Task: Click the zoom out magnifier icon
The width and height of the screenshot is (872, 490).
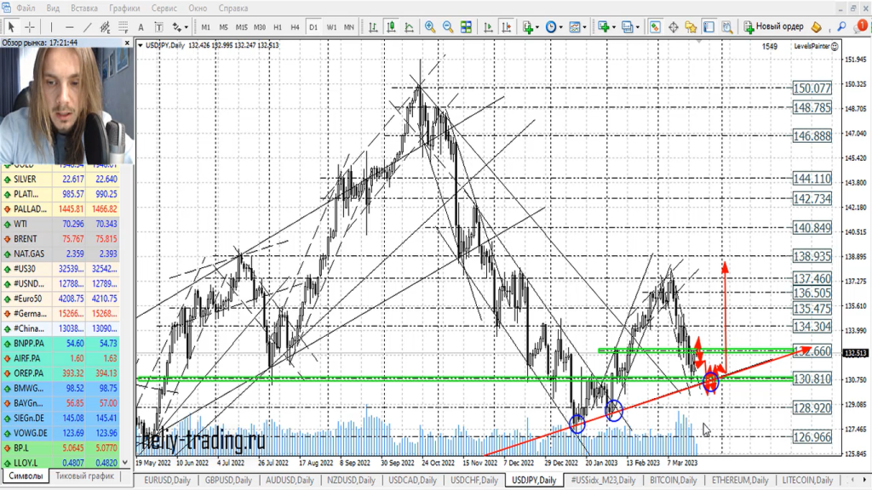Action: tap(449, 26)
